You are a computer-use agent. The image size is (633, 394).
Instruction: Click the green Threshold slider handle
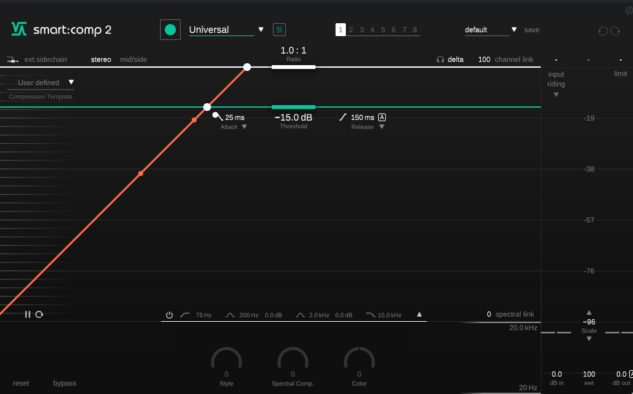click(294, 107)
